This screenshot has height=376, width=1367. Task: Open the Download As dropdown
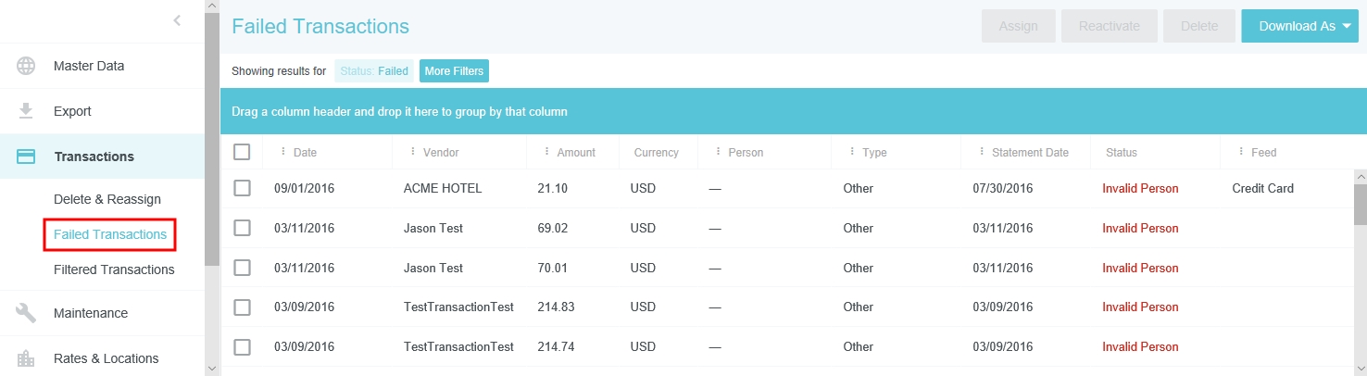pyautogui.click(x=1299, y=26)
